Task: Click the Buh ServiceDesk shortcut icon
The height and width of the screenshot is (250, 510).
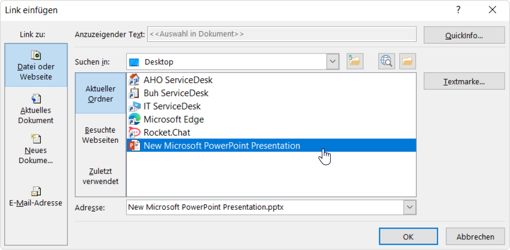Action: coord(135,93)
